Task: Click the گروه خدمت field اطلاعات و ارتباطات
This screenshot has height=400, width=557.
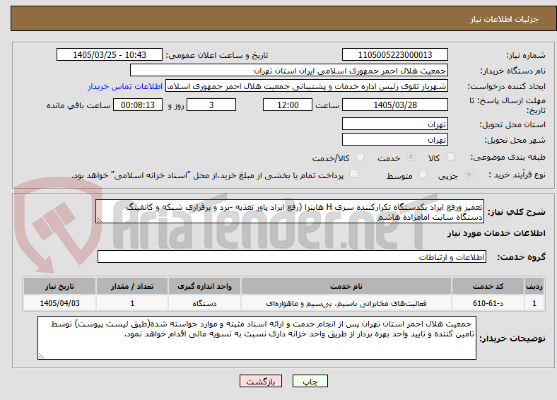Action: tap(292, 257)
